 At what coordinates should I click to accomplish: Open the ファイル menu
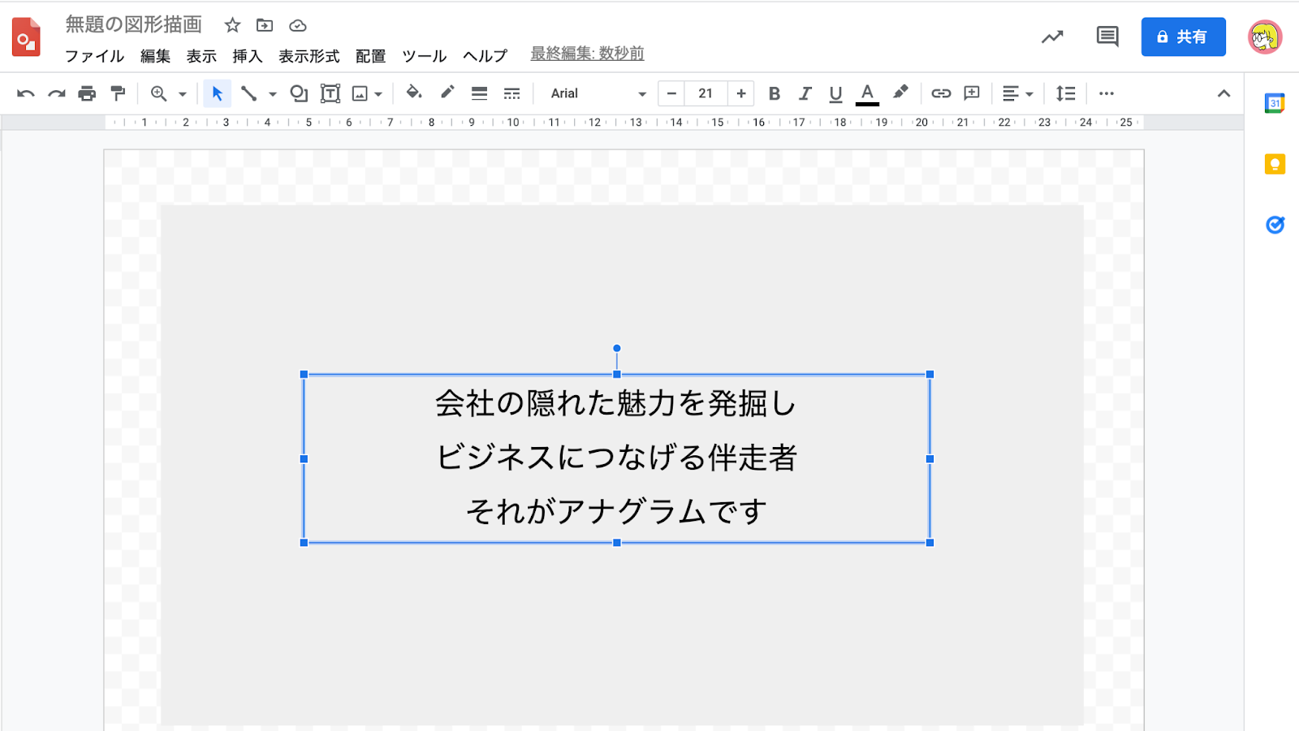tap(94, 56)
